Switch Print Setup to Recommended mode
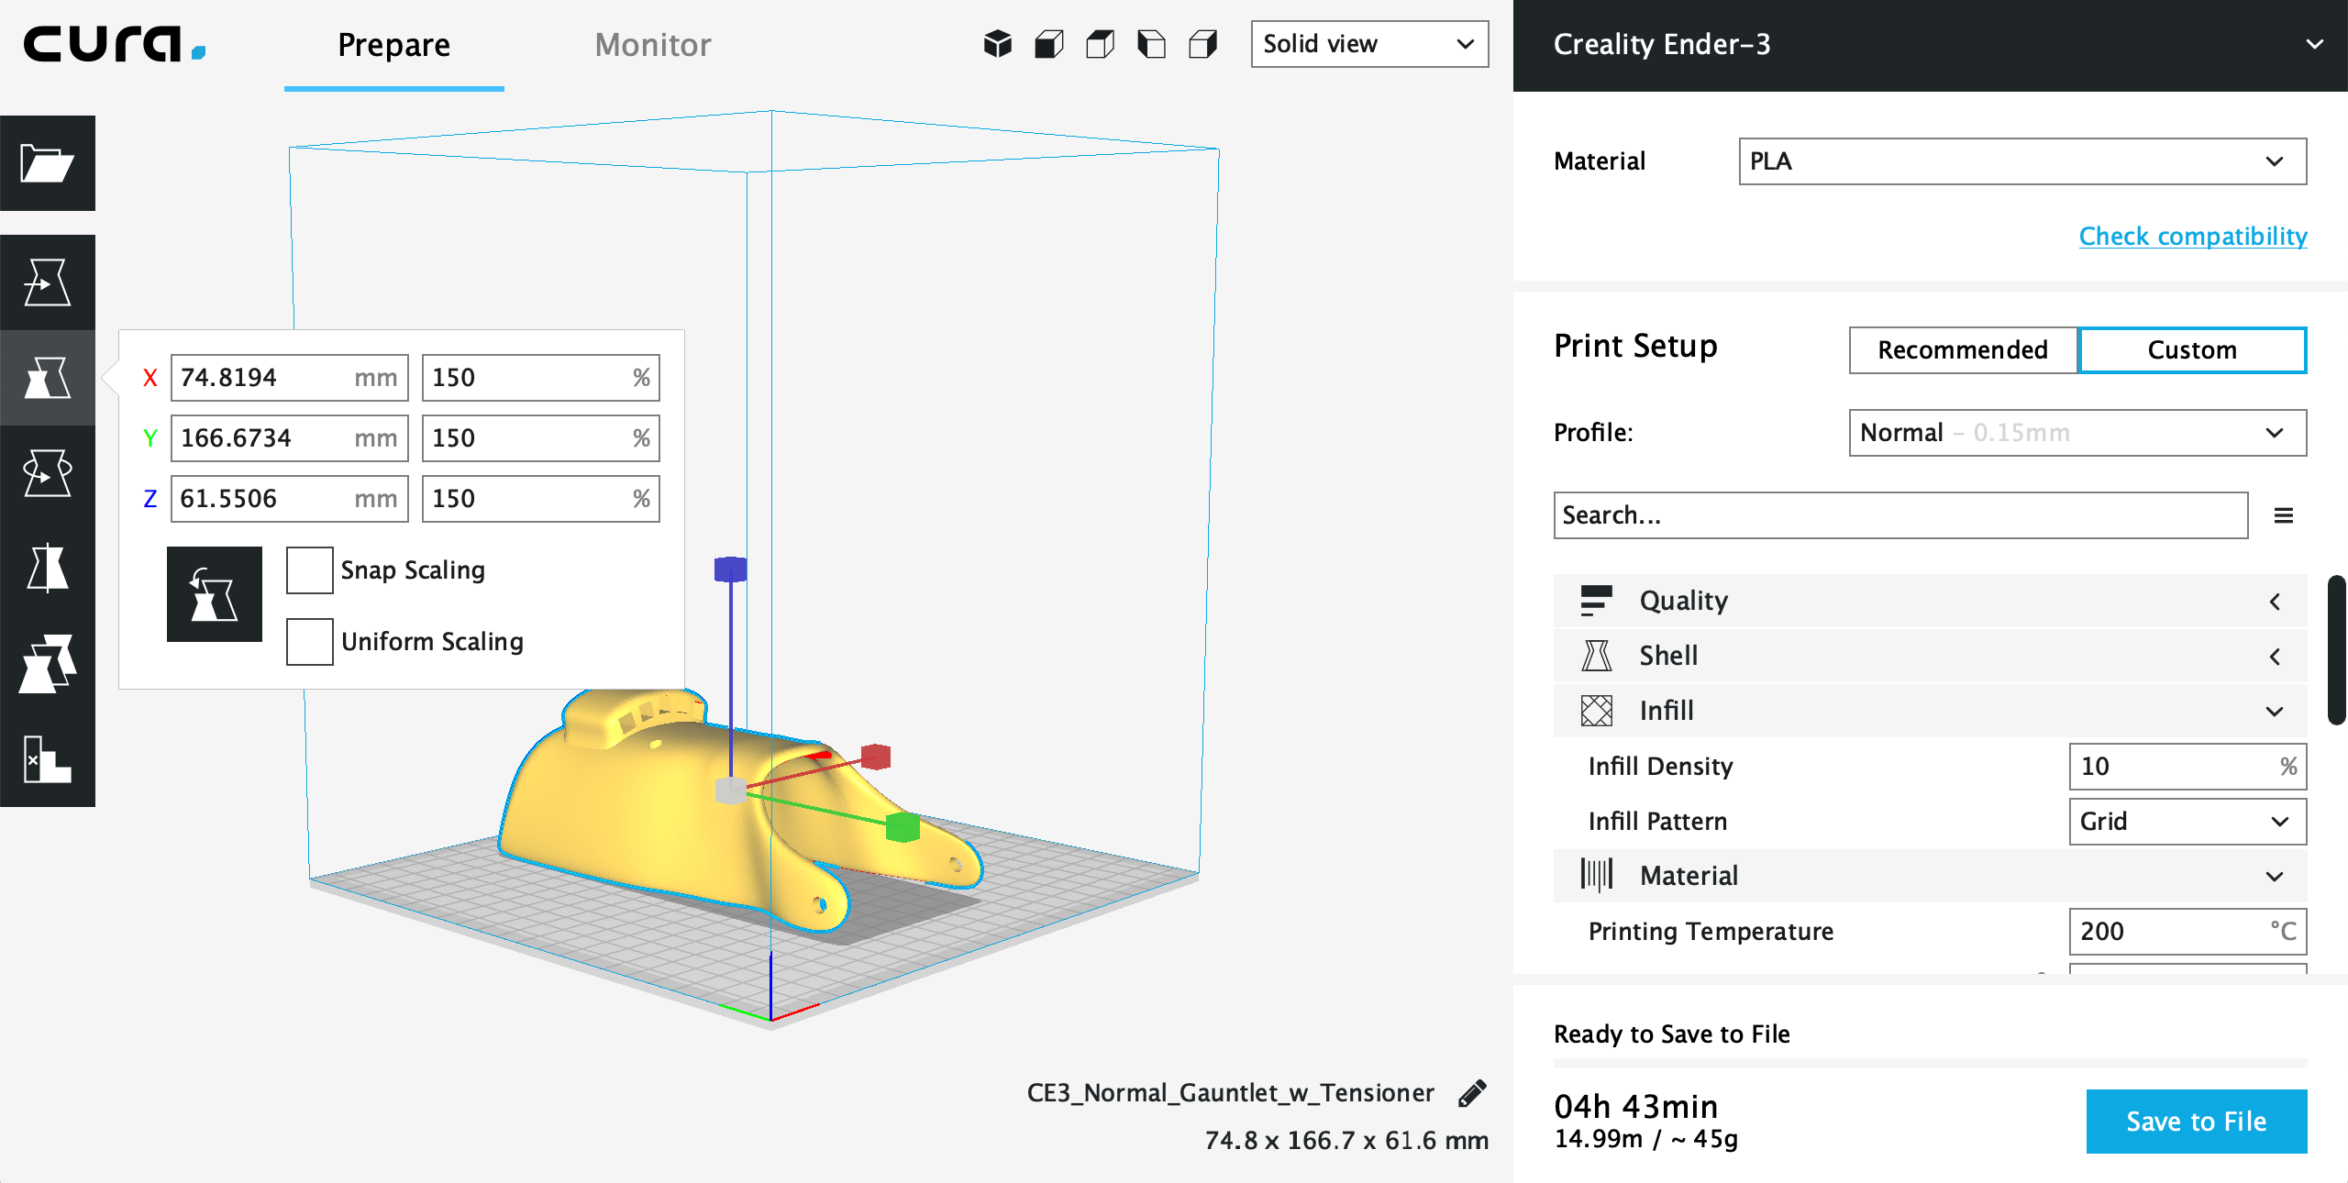The image size is (2348, 1183). pyautogui.click(x=1962, y=349)
